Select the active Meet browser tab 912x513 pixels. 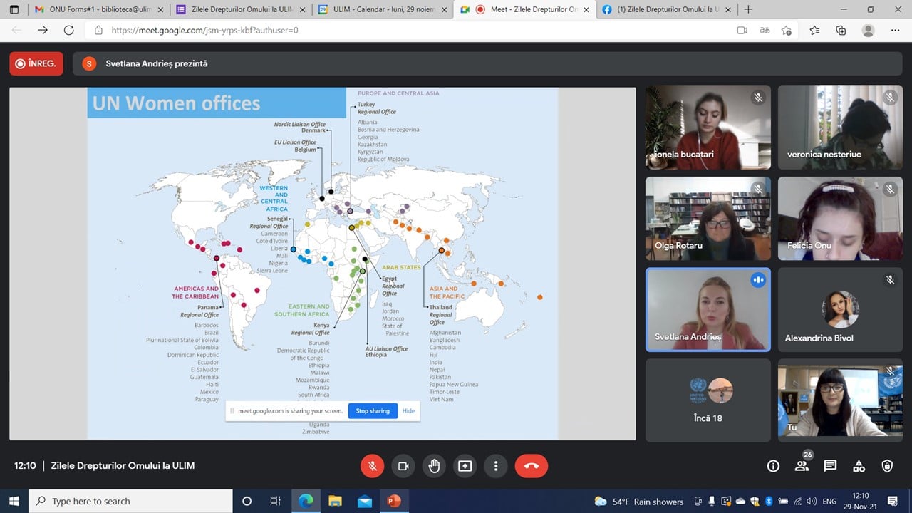[524, 9]
